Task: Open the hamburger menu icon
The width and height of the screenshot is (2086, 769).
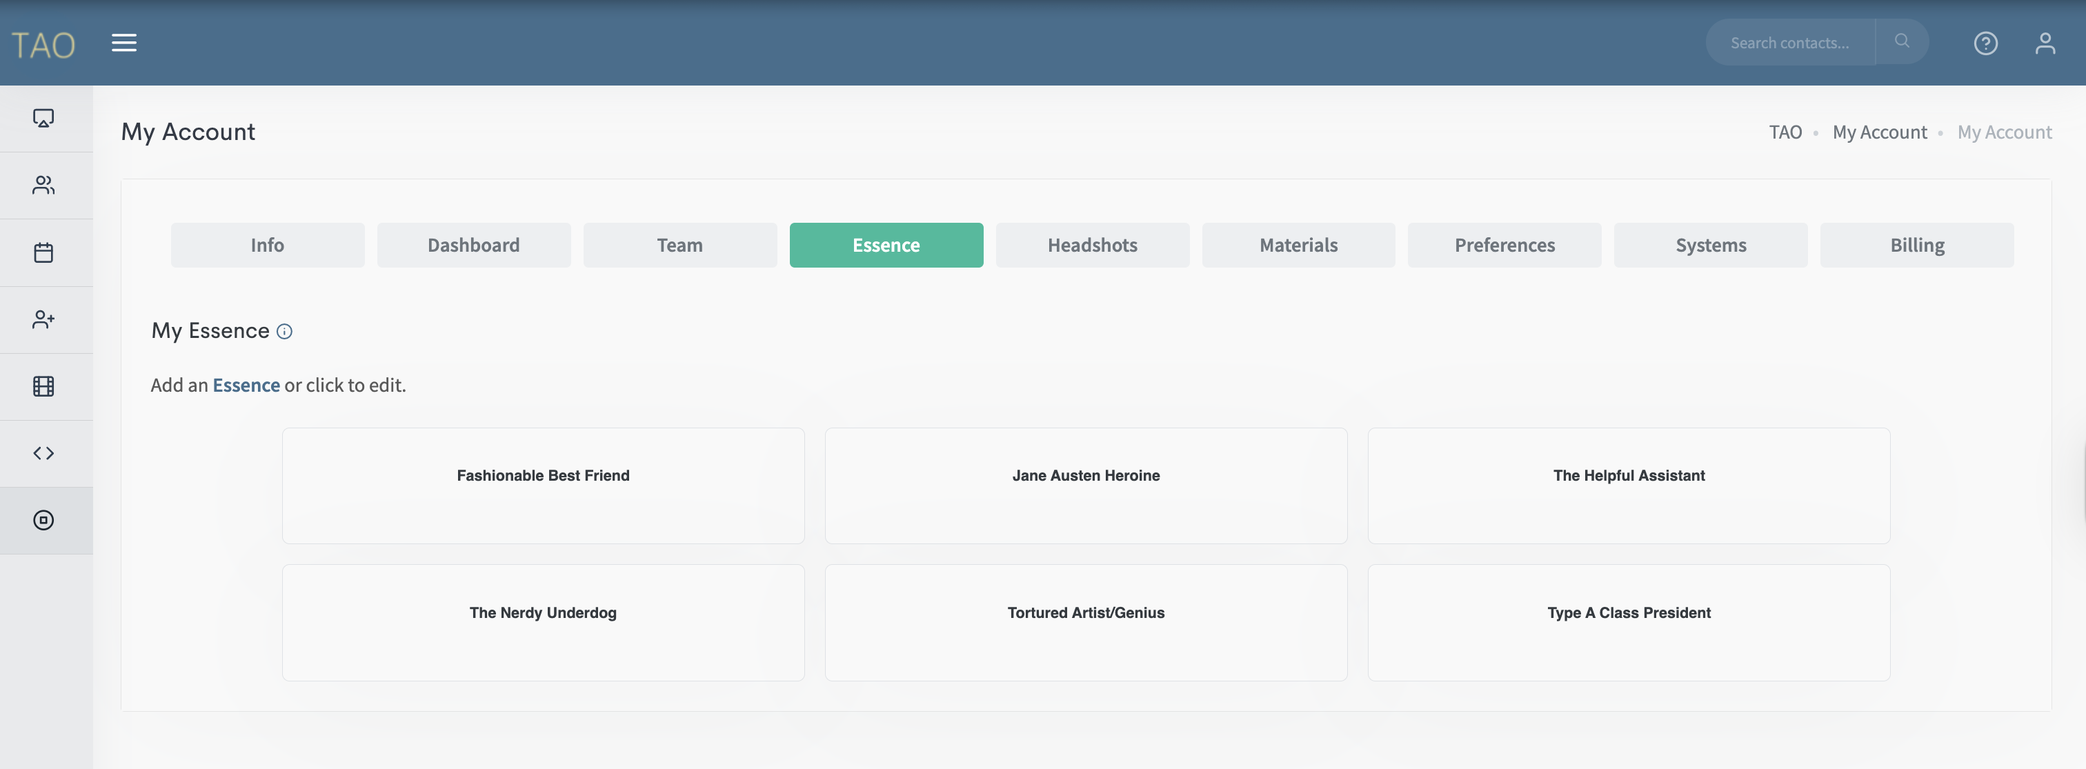Action: point(124,43)
